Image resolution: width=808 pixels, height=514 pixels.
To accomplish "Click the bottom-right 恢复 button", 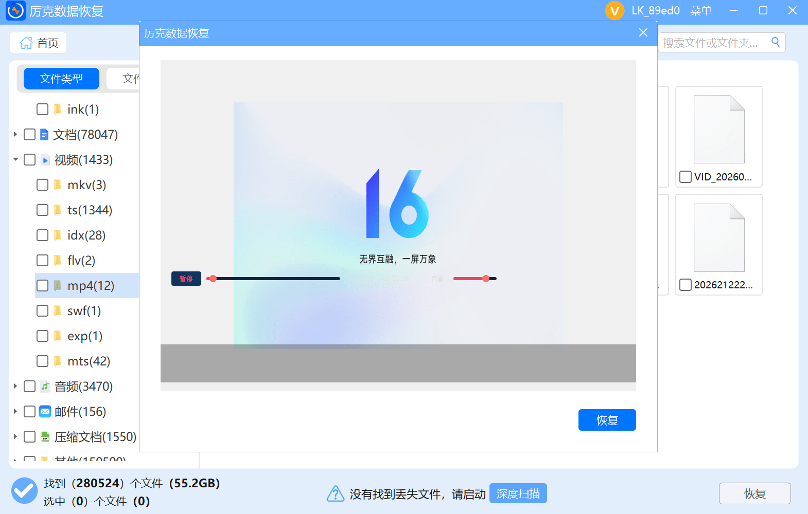I will coord(755,493).
